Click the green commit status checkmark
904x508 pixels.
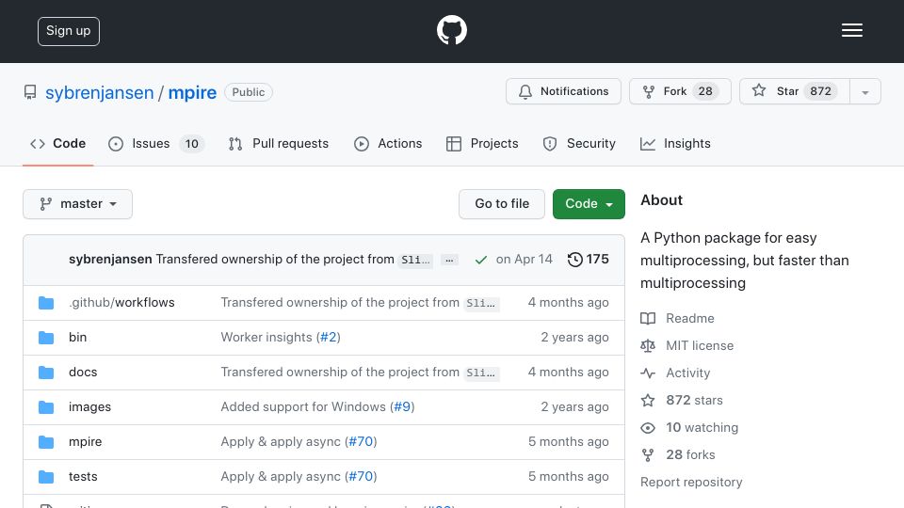480,260
